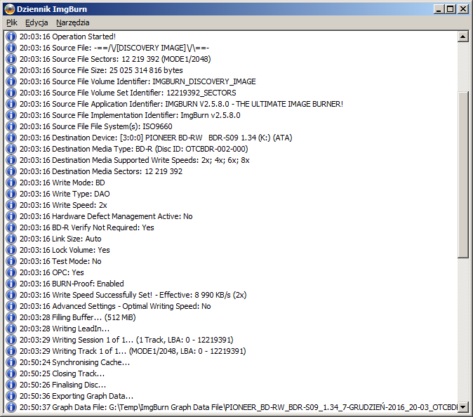Viewport: 473px width, 417px height.
Task: Minimize the Dziennik ImgBurn window
Action: (x=439, y=9)
